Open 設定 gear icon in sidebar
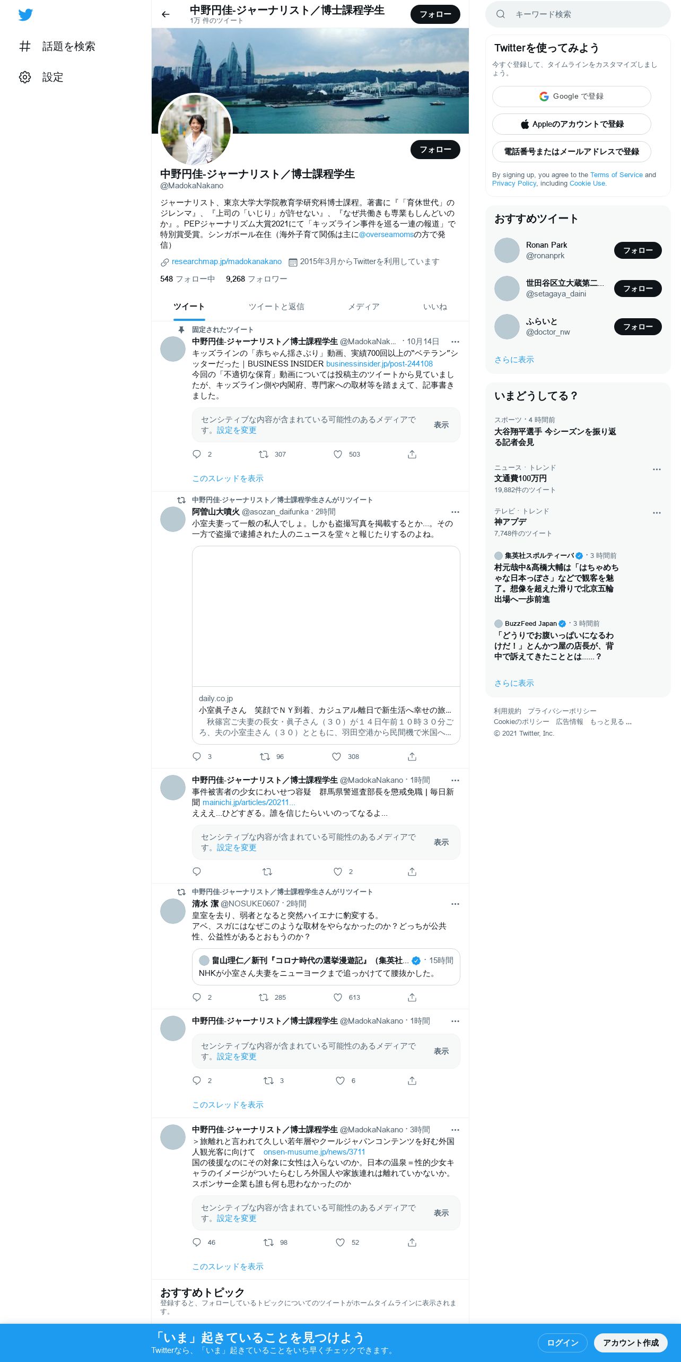 pos(25,77)
